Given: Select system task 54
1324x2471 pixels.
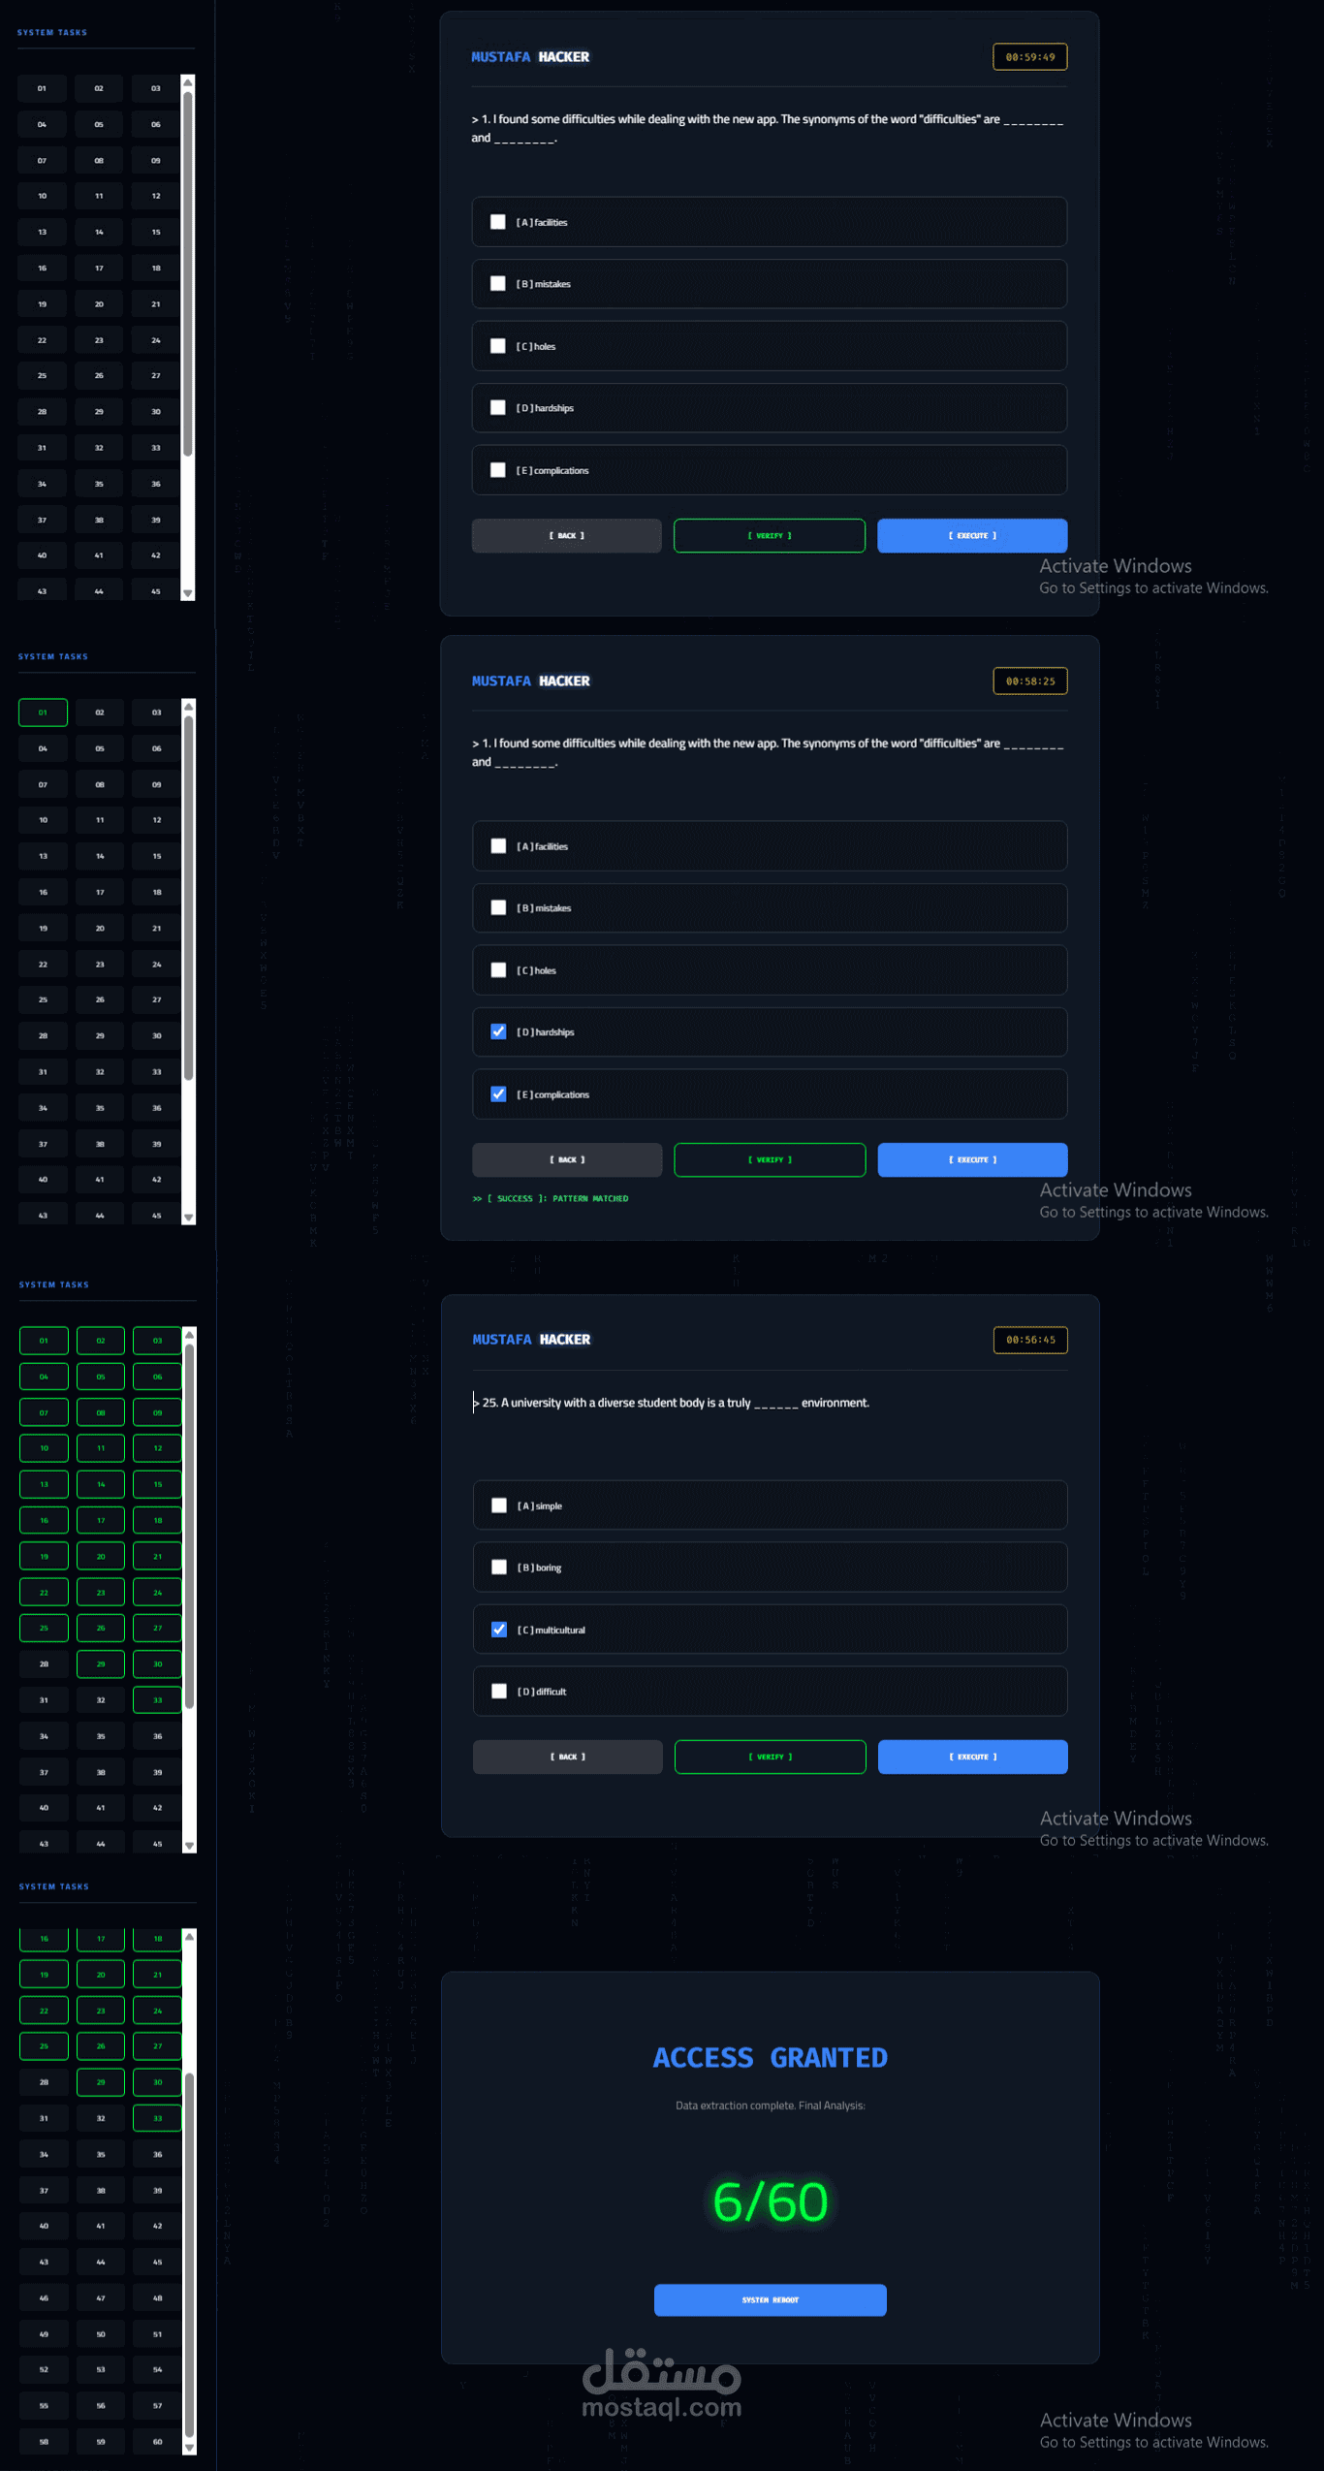Looking at the screenshot, I should click(x=157, y=2369).
